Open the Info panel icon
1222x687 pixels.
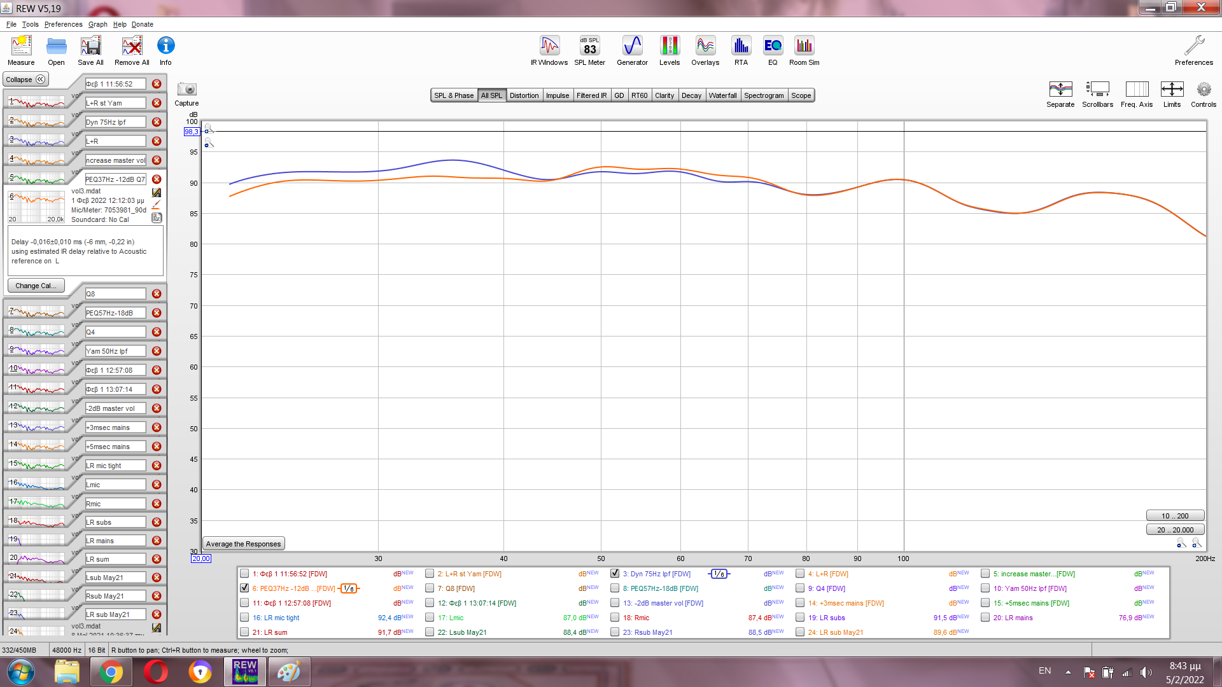pos(165,50)
